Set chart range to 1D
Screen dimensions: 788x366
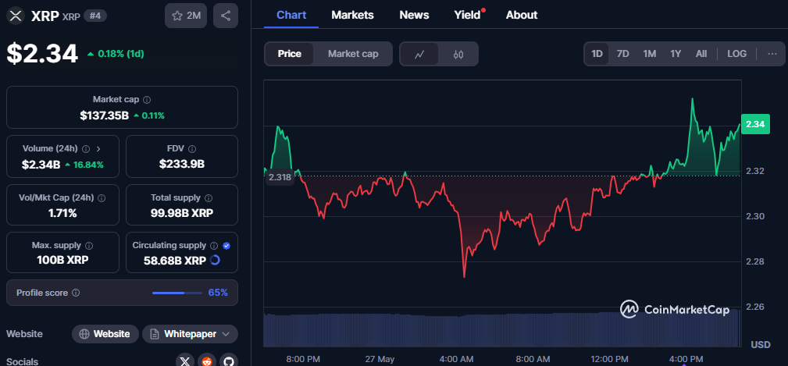tap(597, 54)
